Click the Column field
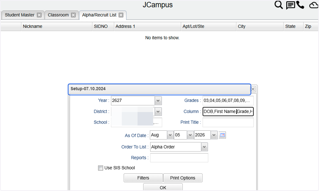The width and height of the screenshot is (319, 191). click(x=228, y=112)
